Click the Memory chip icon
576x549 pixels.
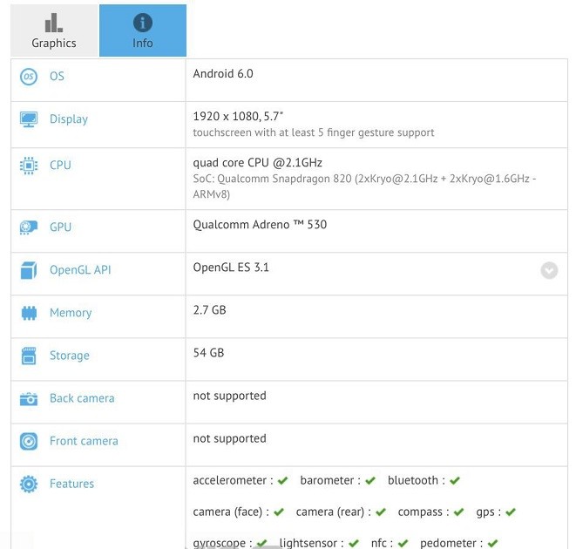[x=29, y=313]
